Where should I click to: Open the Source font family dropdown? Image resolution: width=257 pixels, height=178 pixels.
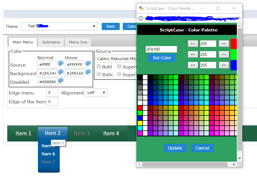[x=116, y=59]
